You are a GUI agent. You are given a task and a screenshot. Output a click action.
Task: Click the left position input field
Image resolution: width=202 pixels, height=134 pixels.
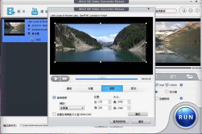click(x=103, y=102)
